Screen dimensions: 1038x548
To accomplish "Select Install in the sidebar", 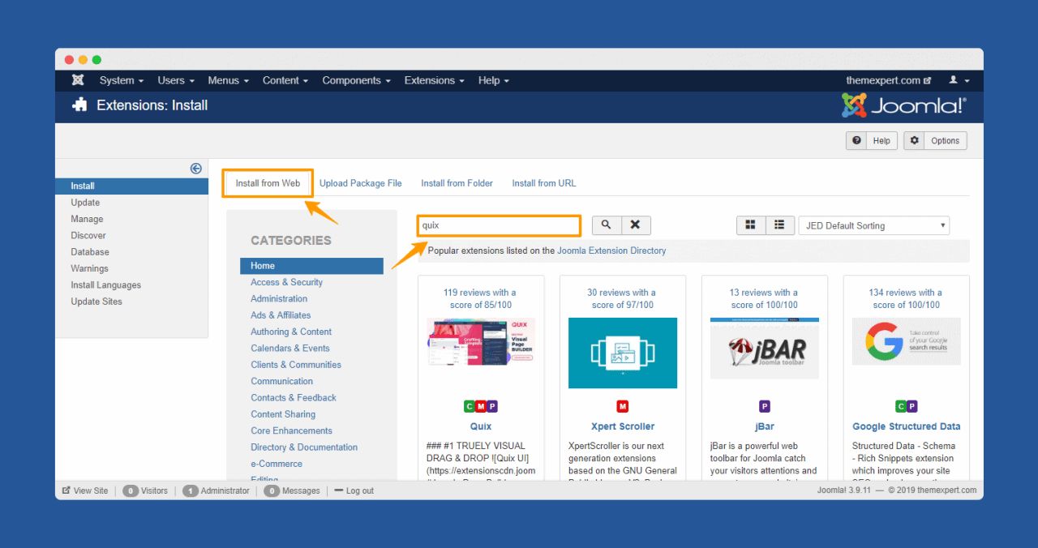I will [131, 186].
